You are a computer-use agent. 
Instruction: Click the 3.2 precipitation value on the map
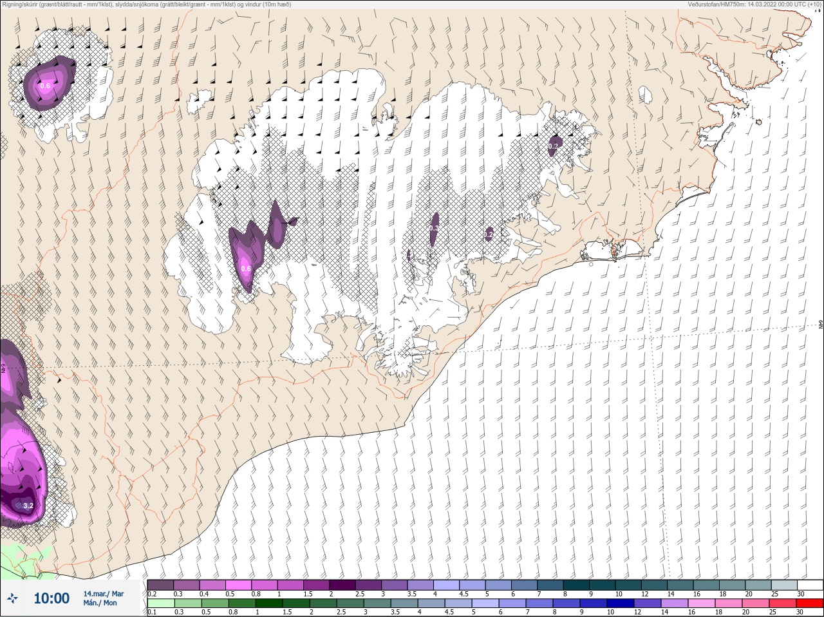pos(28,506)
